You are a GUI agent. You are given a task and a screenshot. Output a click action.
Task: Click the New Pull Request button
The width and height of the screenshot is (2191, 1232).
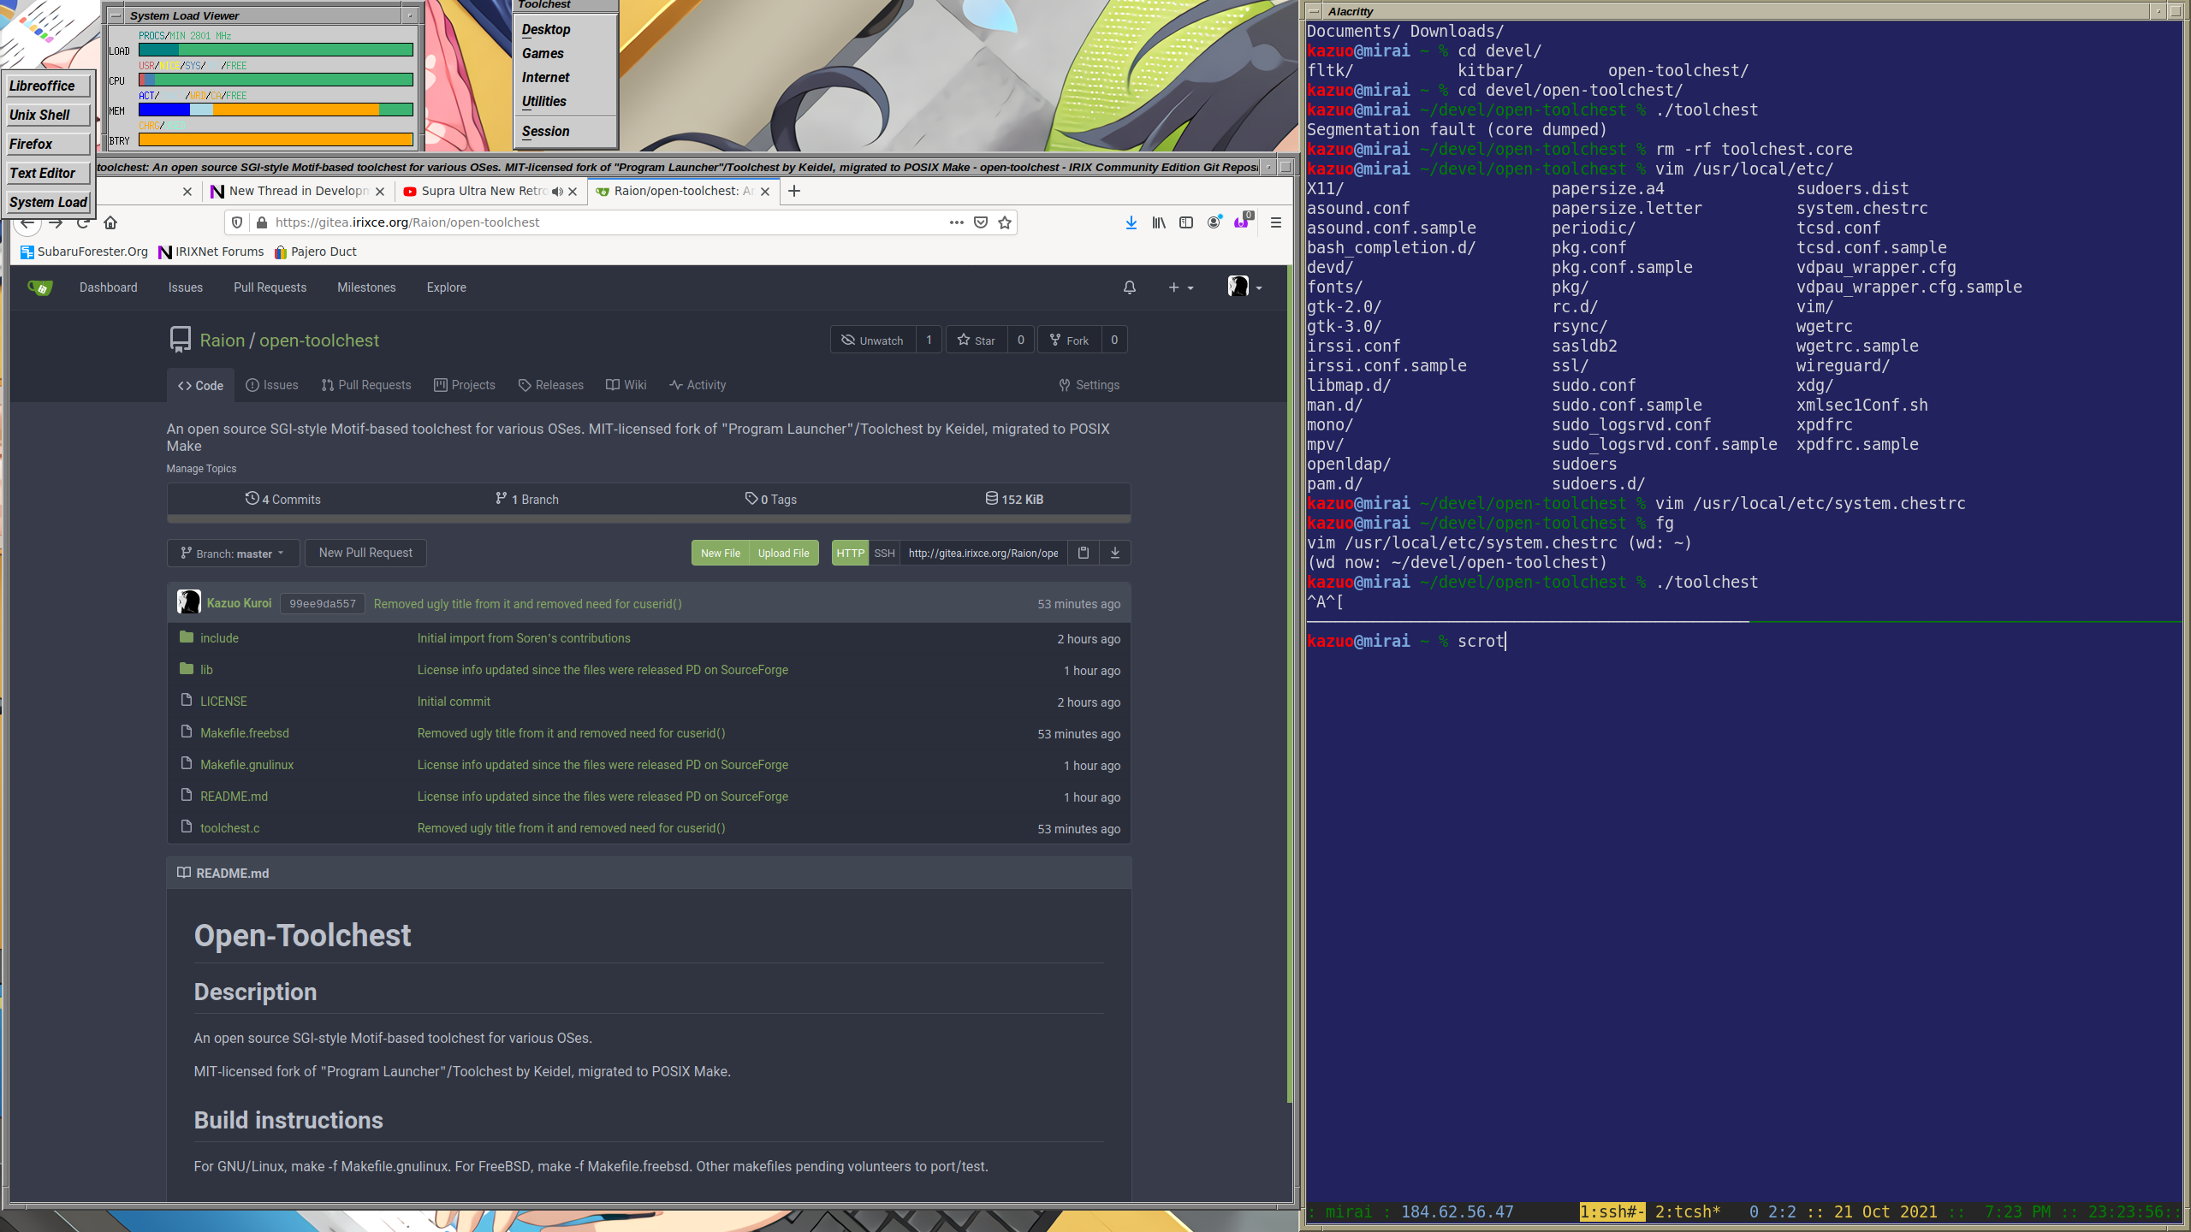pyautogui.click(x=365, y=553)
